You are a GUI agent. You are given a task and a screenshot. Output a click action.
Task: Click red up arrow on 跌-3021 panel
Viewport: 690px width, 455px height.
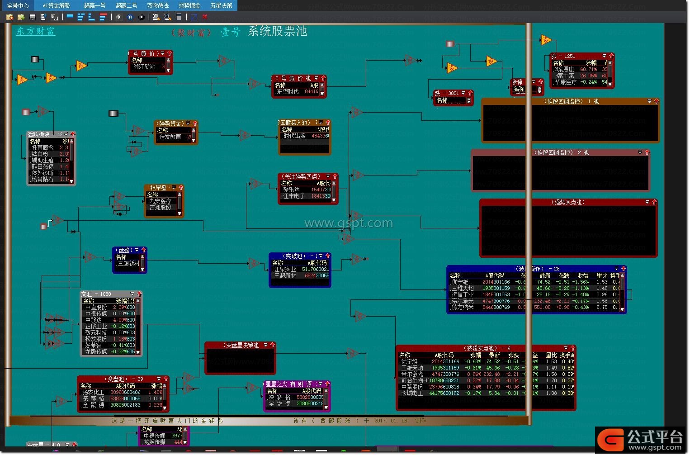point(470,93)
